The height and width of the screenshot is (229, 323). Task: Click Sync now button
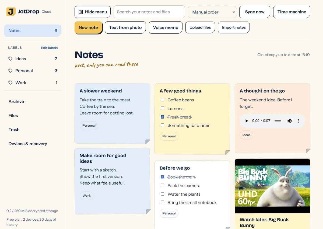(255, 12)
